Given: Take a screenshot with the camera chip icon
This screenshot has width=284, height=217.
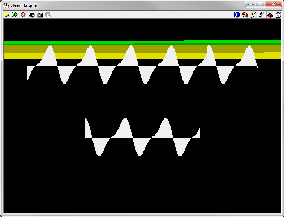Looking at the screenshot, I should click(x=40, y=15).
